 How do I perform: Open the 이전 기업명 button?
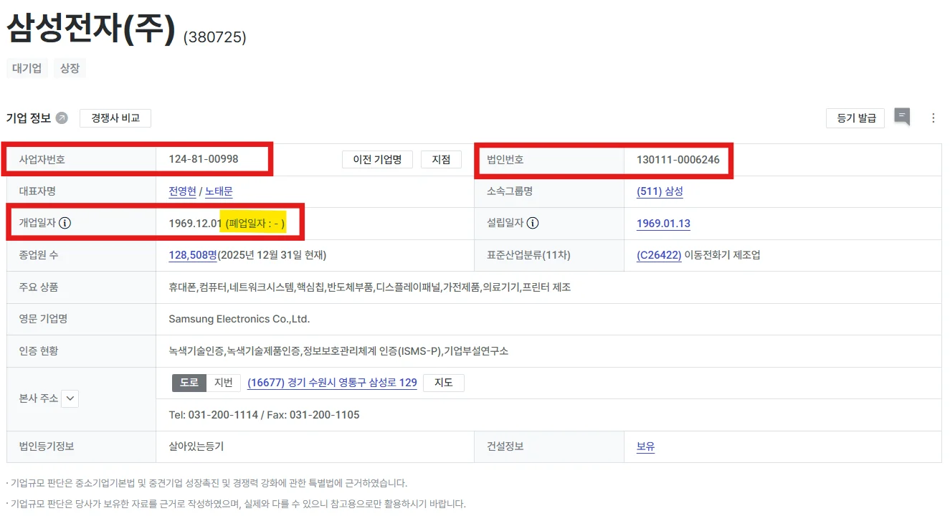[377, 160]
